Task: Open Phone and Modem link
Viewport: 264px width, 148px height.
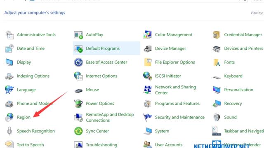Action: pos(35,104)
